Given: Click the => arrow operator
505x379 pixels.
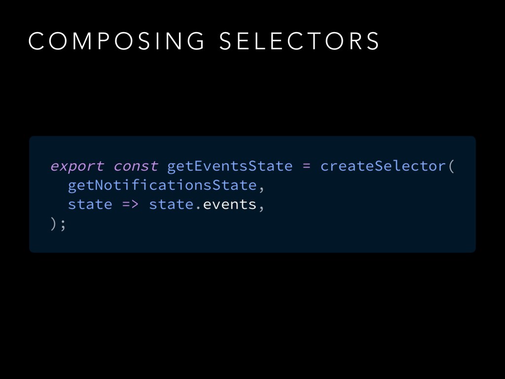Looking at the screenshot, I should (x=131, y=204).
